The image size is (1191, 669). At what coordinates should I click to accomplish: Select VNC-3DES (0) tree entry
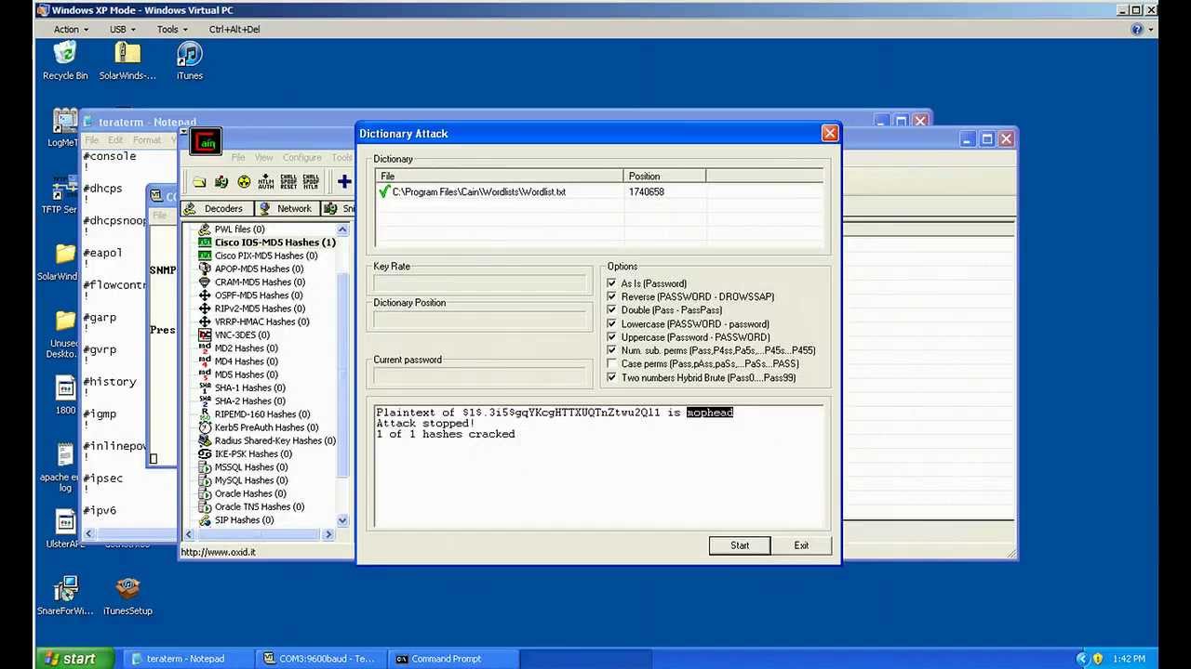234,334
